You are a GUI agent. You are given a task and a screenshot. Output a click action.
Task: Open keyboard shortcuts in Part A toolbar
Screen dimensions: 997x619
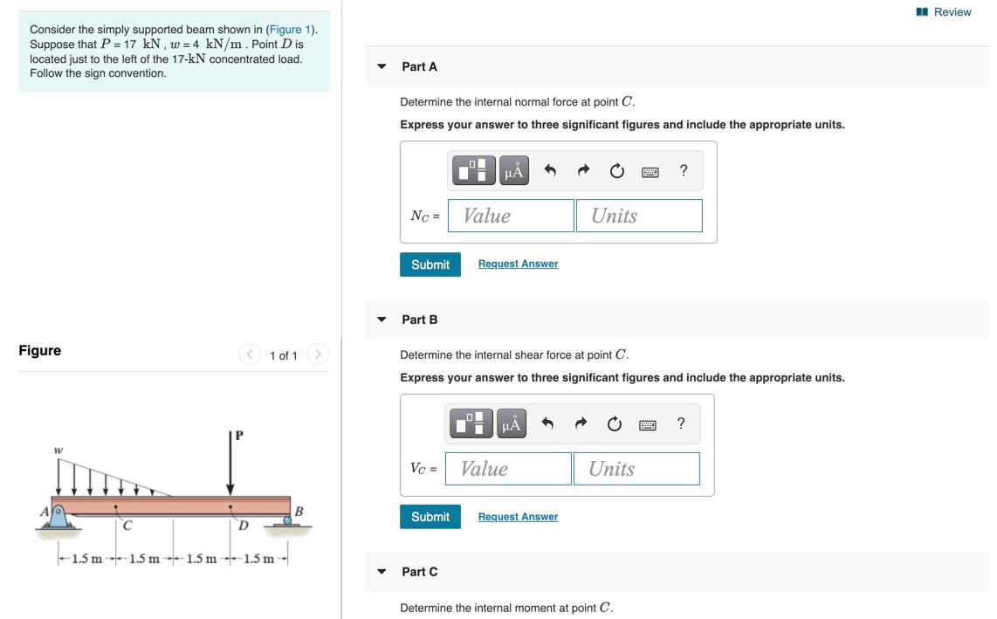[650, 172]
